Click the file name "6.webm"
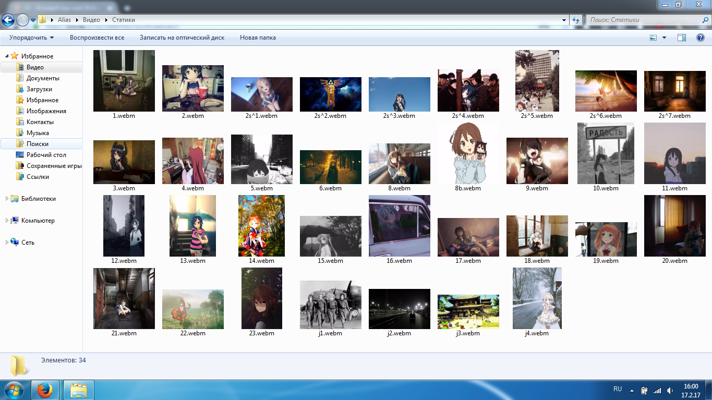Screen dimensions: 712x400 [330, 188]
